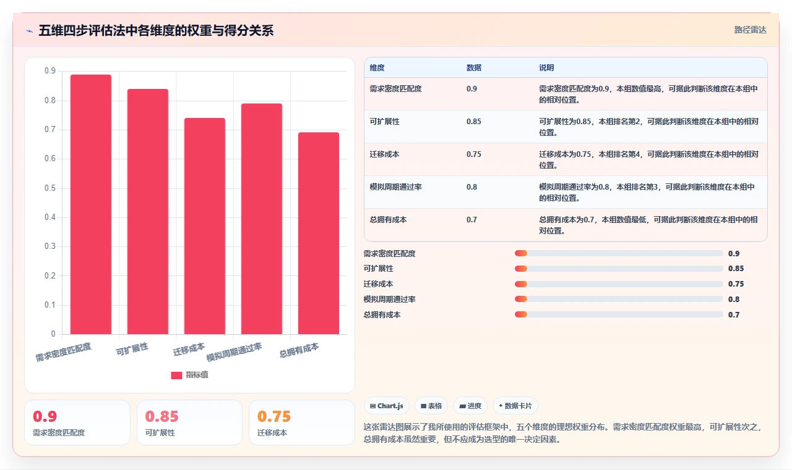
Task: Click table cell 模拟周期通过率
Action: pos(395,187)
